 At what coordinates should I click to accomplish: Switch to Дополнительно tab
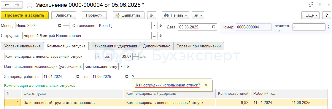coord(157,46)
